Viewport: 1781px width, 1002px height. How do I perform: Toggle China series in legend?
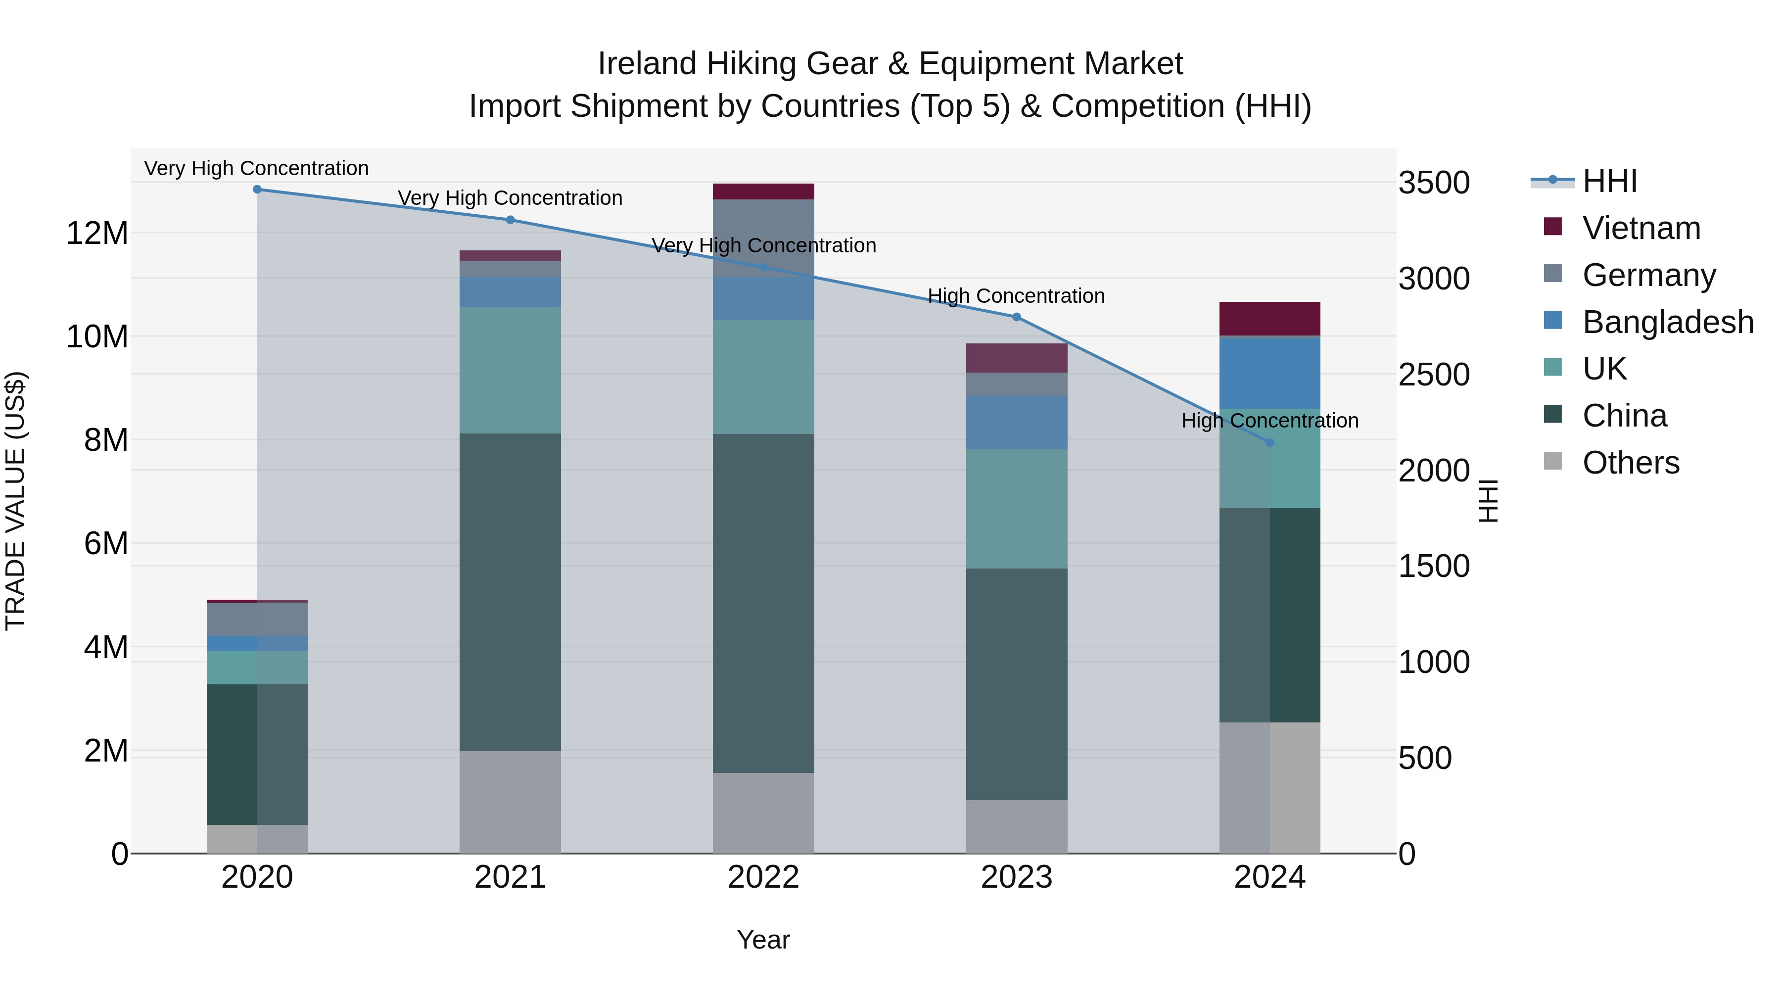pos(1605,416)
